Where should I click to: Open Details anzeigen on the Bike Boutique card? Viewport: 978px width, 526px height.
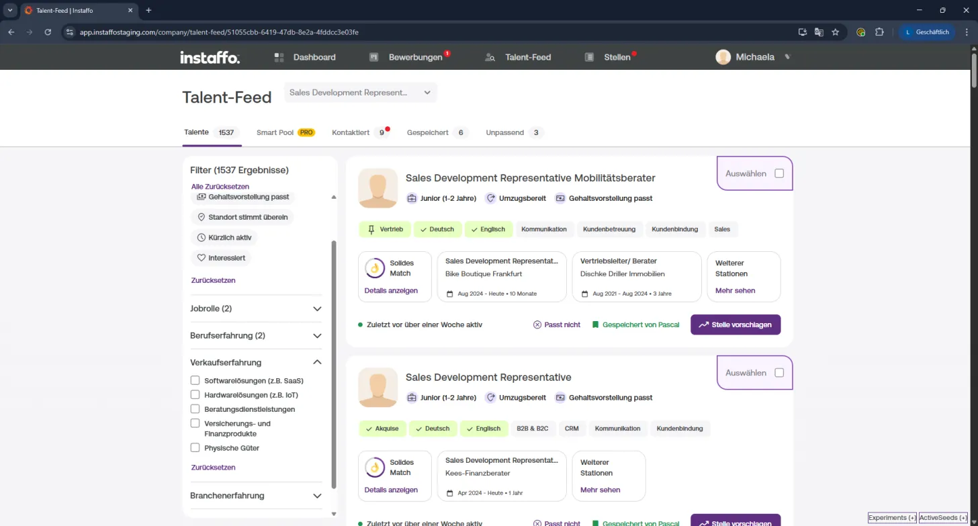(x=391, y=291)
